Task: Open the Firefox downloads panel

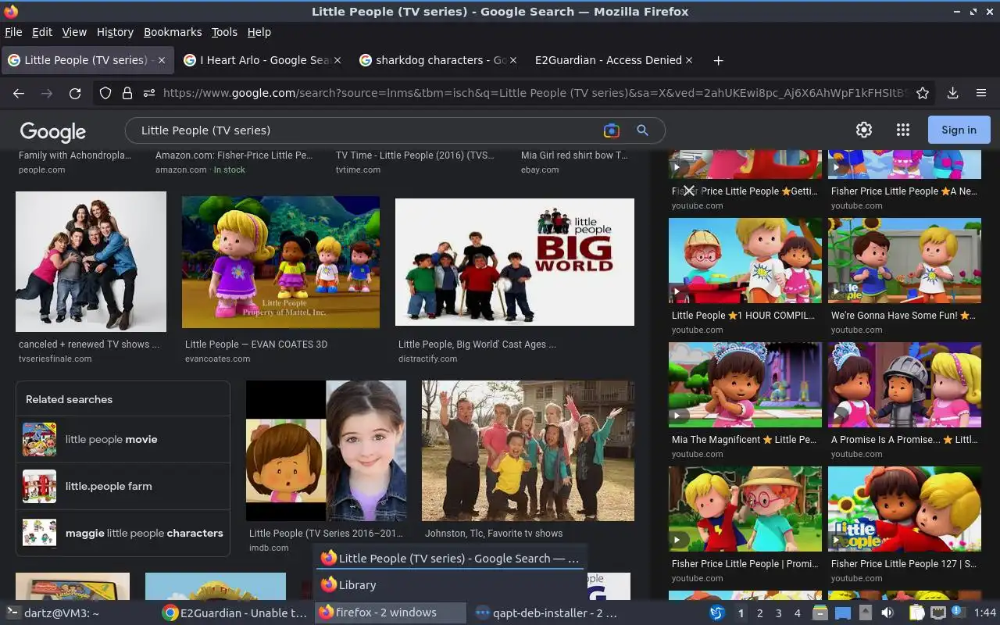Action: 952,93
